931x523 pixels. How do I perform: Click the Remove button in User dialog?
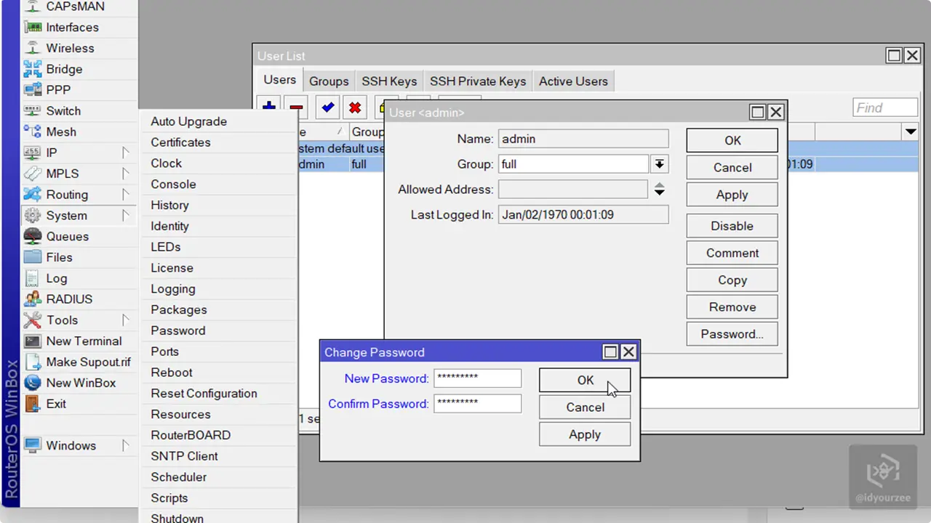point(732,307)
